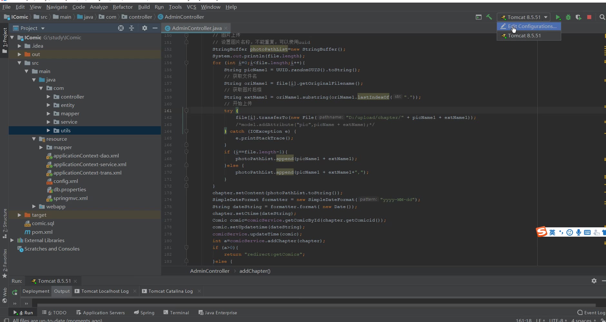Click the controller breadcrumb in the navigation bar

click(x=140, y=17)
